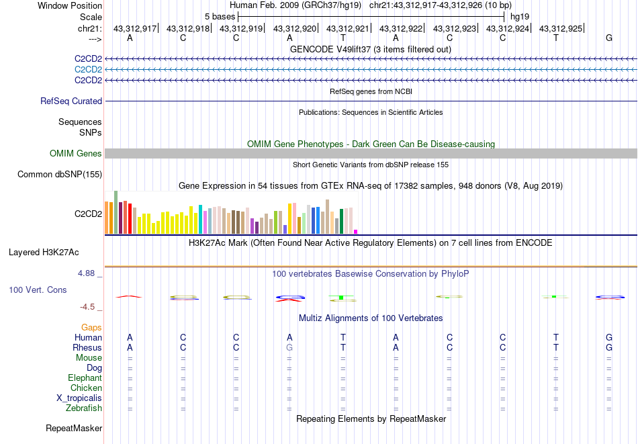Click the Window Position track label
The height and width of the screenshot is (444, 638).
coord(70,5)
